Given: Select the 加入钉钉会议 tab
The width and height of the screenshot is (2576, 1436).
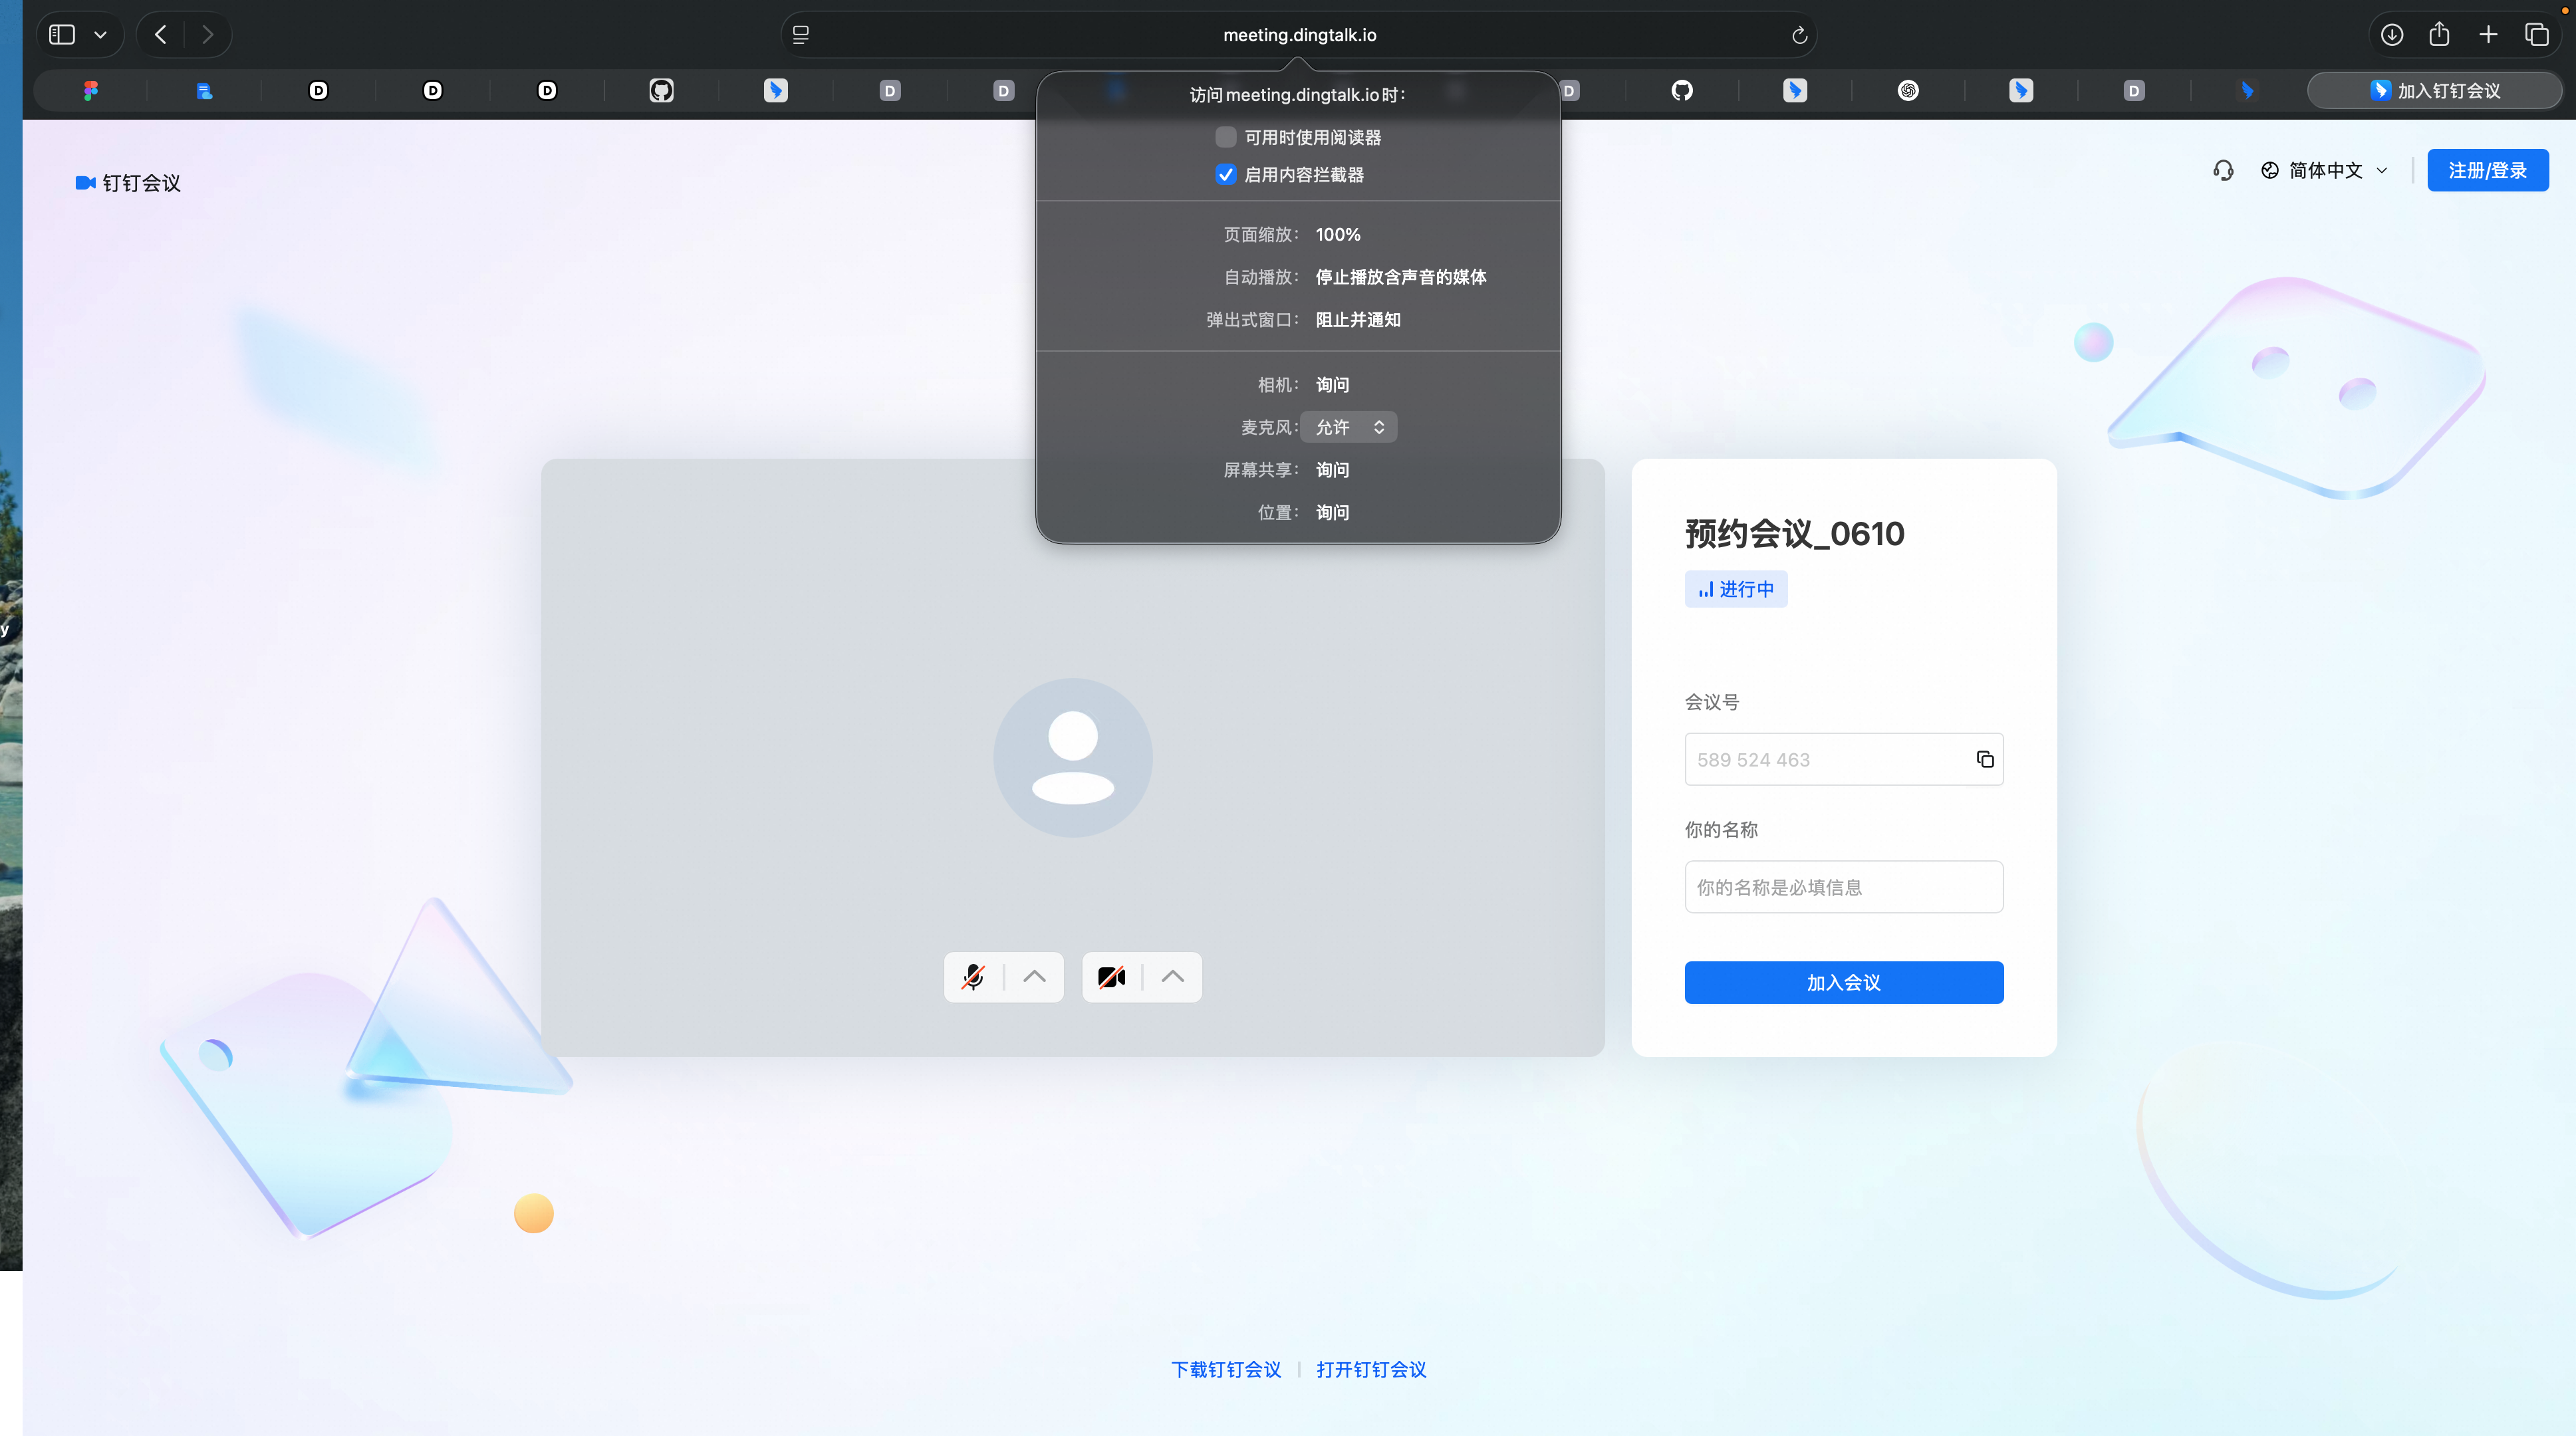Looking at the screenshot, I should point(2434,91).
